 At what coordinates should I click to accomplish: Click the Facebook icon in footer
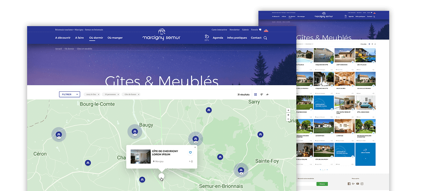[x=349, y=184]
